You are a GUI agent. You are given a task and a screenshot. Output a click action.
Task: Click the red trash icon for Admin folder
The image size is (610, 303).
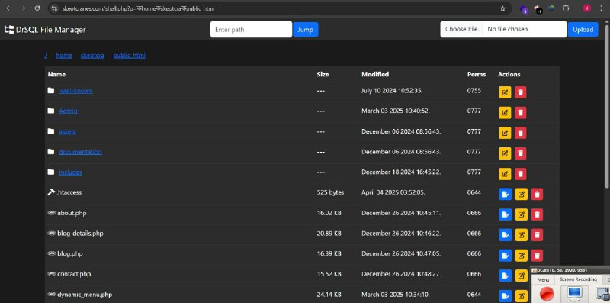[x=521, y=113]
